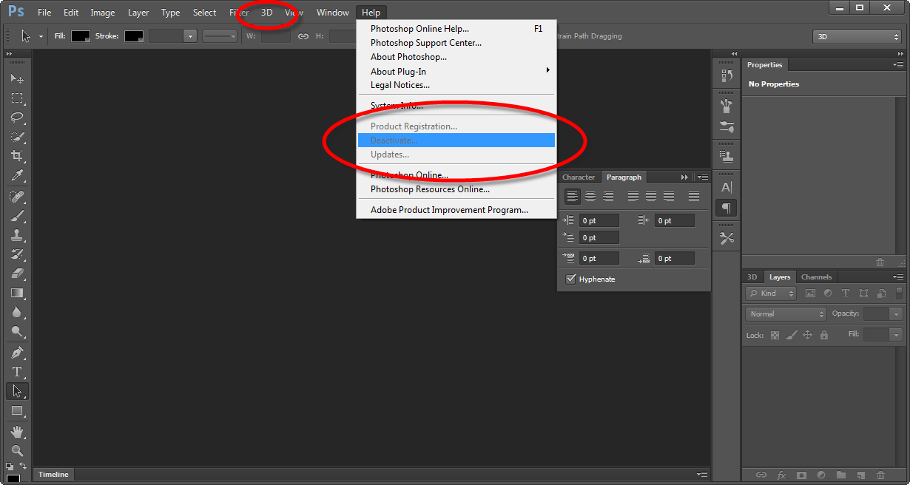The height and width of the screenshot is (485, 910).
Task: Toggle justify all paragraph alignment
Action: (x=694, y=196)
